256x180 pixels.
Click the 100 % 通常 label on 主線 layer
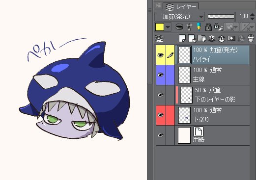207,70
